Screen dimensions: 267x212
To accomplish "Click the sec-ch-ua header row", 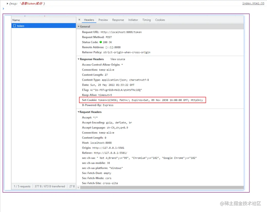I will [x=139, y=158].
